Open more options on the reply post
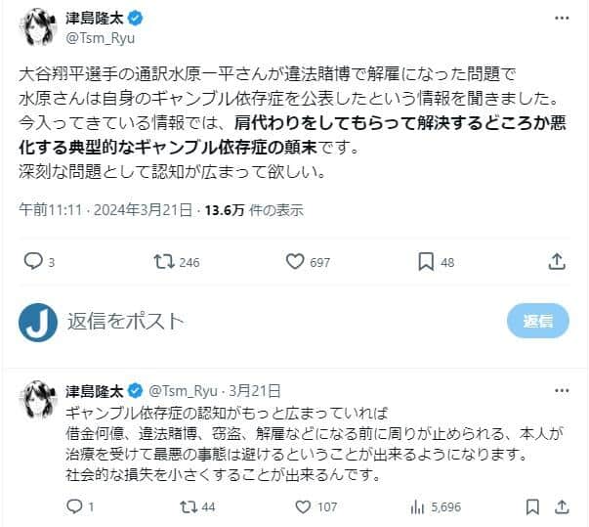 [x=560, y=390]
